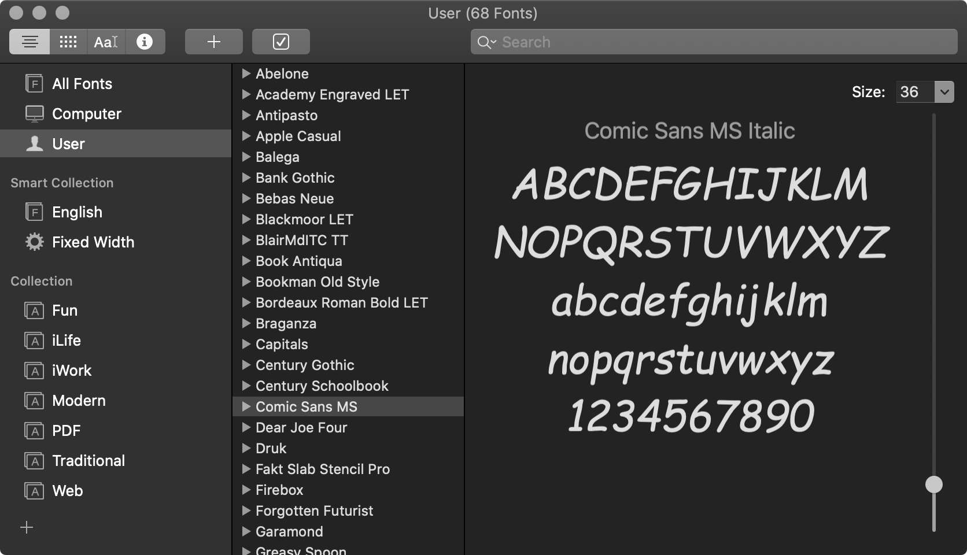Select Forgotten Futurist font
The width and height of the screenshot is (967, 555).
tap(348, 510)
